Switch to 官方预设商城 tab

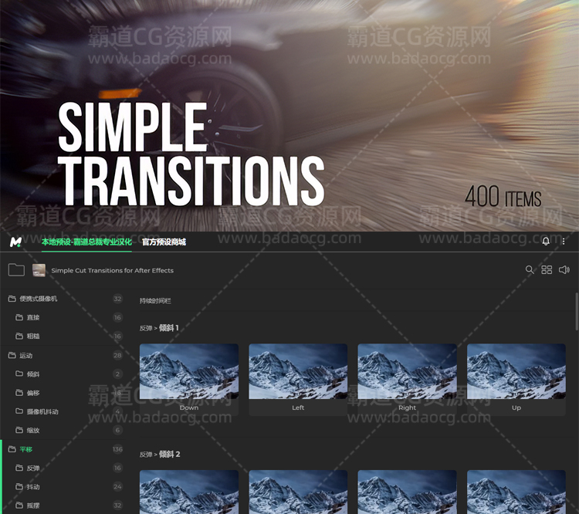click(164, 242)
